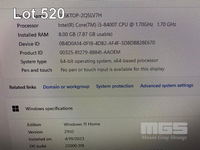Click the Version 21H2 value
Screen dimensions: 200x150
(x=69, y=131)
